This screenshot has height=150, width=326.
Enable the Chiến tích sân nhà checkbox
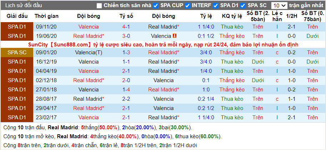(x=99, y=6)
